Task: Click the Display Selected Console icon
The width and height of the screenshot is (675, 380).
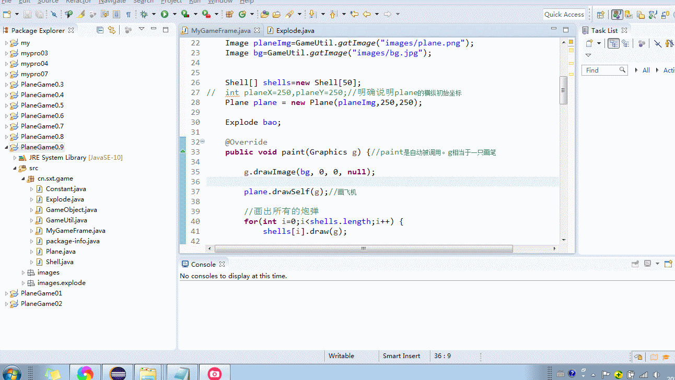Action: [648, 264]
